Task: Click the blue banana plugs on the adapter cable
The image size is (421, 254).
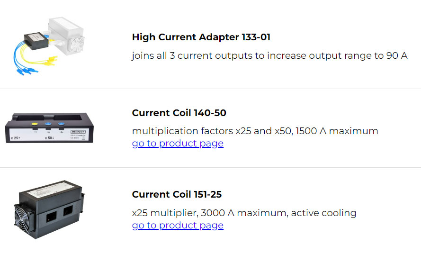Action: tap(27, 71)
